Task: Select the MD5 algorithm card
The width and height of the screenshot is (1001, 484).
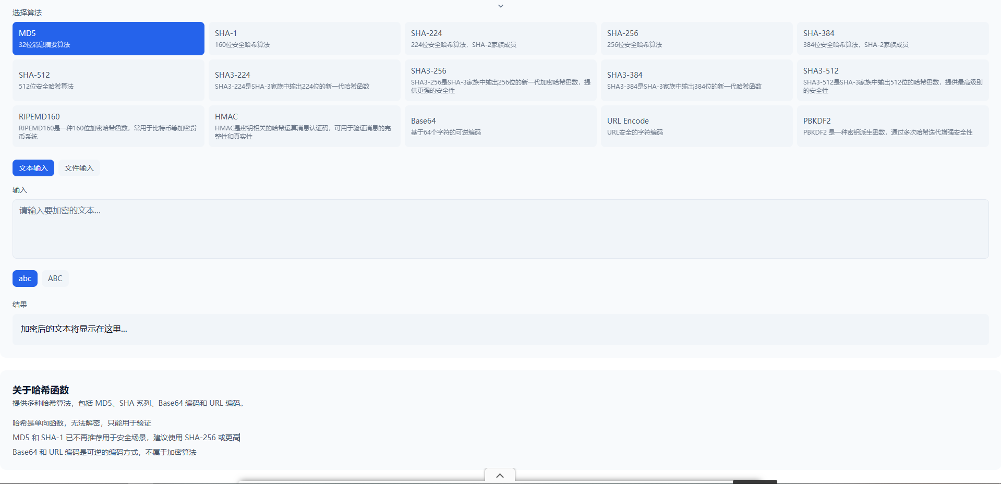Action: [108, 39]
